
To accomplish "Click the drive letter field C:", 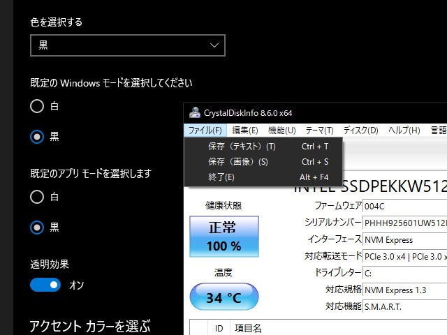I will (405, 274).
